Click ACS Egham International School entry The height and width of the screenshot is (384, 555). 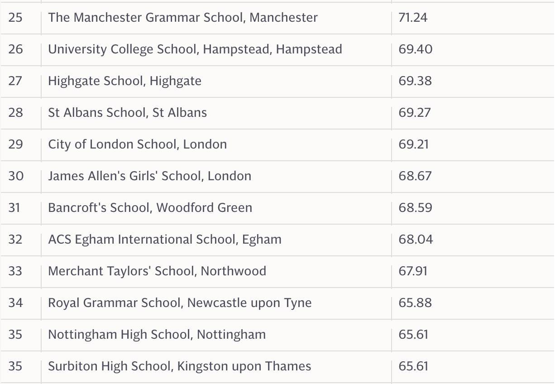point(165,240)
